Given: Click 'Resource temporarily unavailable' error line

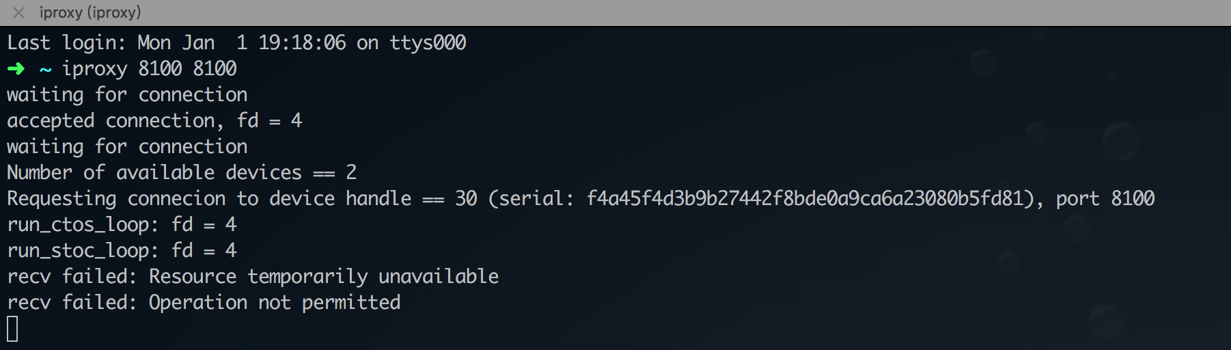Looking at the screenshot, I should click(x=253, y=276).
